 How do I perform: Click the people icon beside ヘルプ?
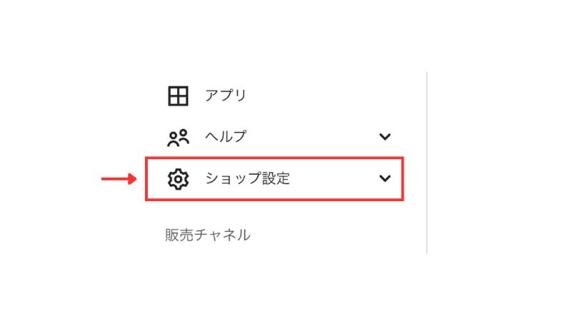(x=178, y=138)
